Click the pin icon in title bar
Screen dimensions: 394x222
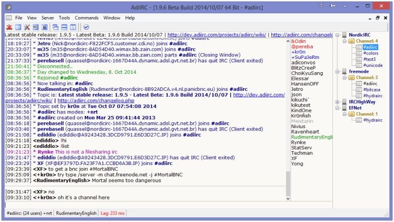332,6
